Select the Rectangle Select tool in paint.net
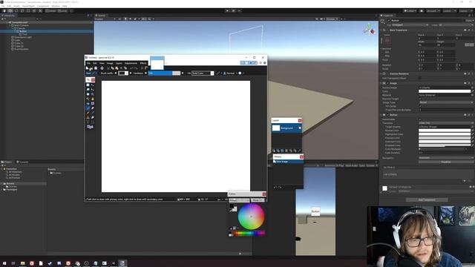Image resolution: width=475 pixels, height=267 pixels. (x=88, y=85)
